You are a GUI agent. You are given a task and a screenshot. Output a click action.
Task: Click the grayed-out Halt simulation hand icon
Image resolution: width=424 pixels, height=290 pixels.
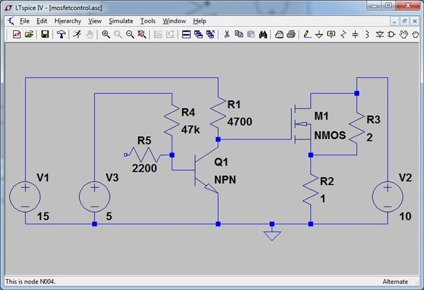click(x=90, y=34)
